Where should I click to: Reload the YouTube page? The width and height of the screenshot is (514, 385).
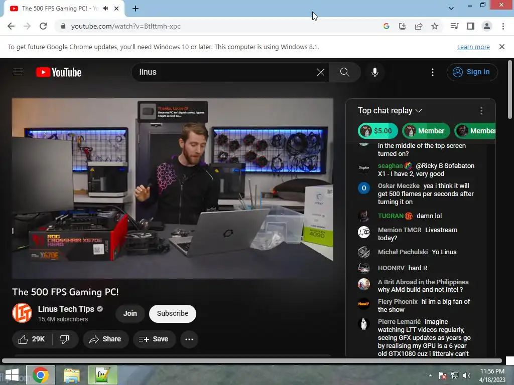pos(43,26)
